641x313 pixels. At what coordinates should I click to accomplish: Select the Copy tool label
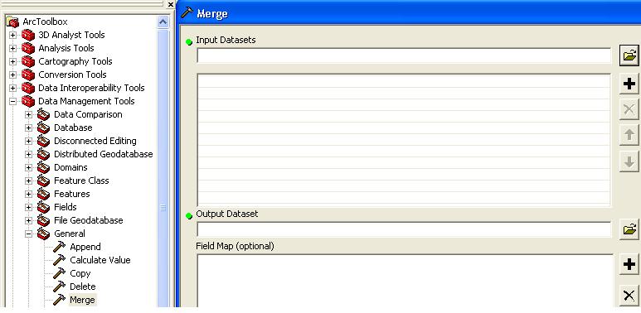[80, 273]
